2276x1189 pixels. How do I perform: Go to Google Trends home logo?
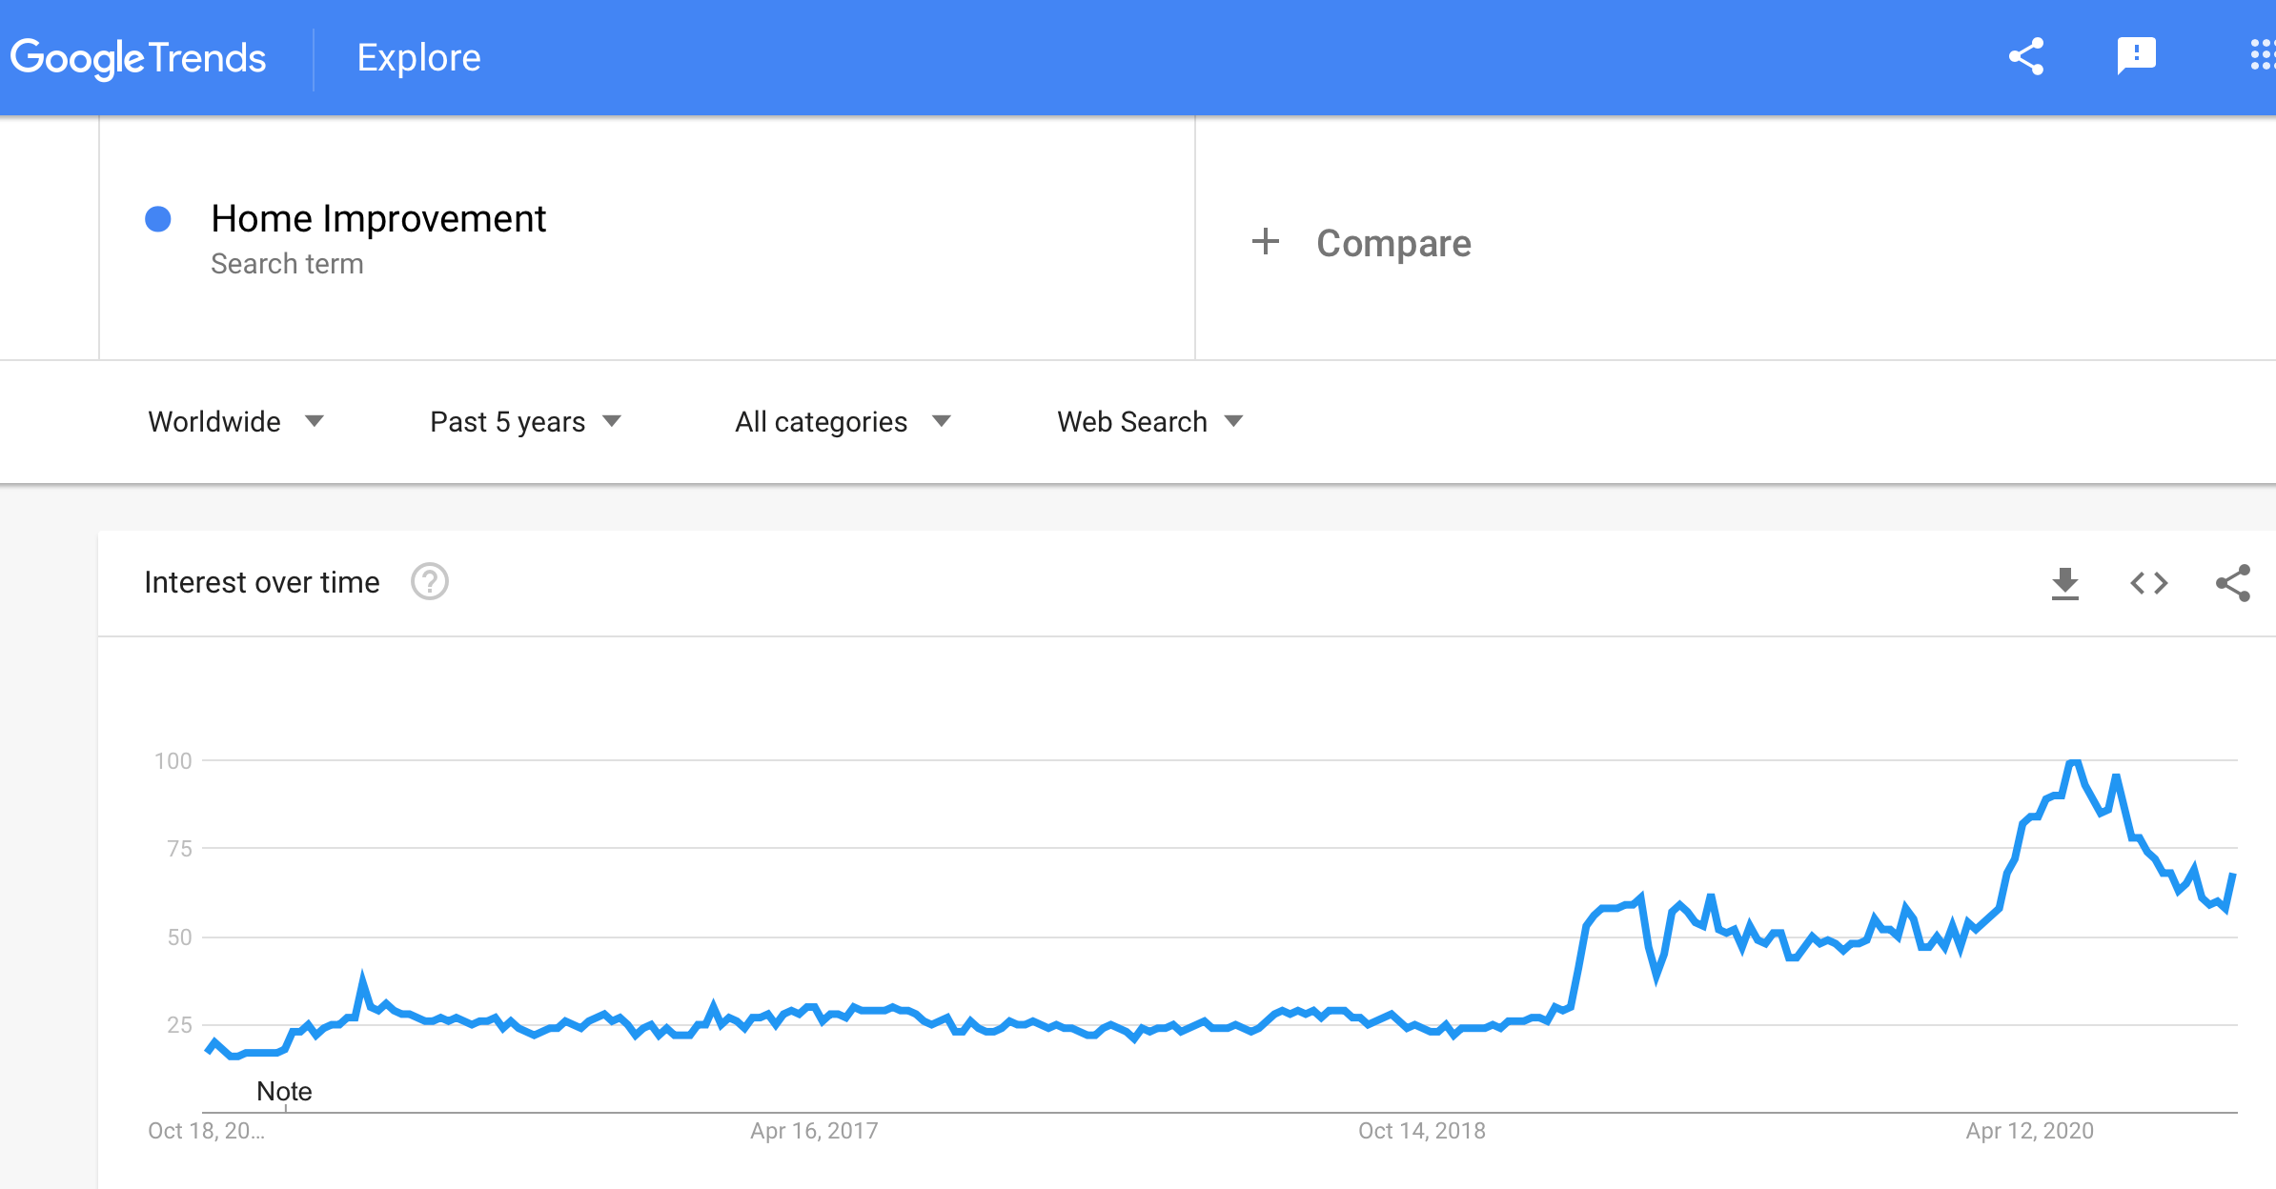pyautogui.click(x=138, y=58)
